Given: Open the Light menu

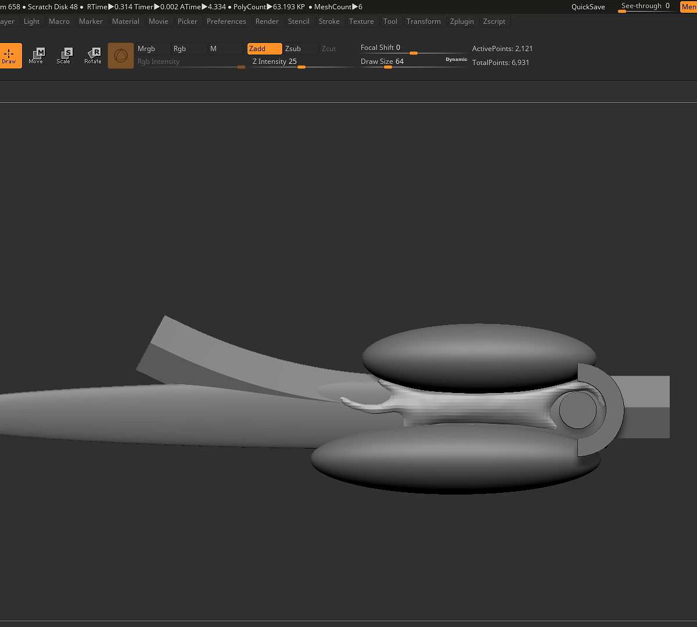Looking at the screenshot, I should coord(32,21).
